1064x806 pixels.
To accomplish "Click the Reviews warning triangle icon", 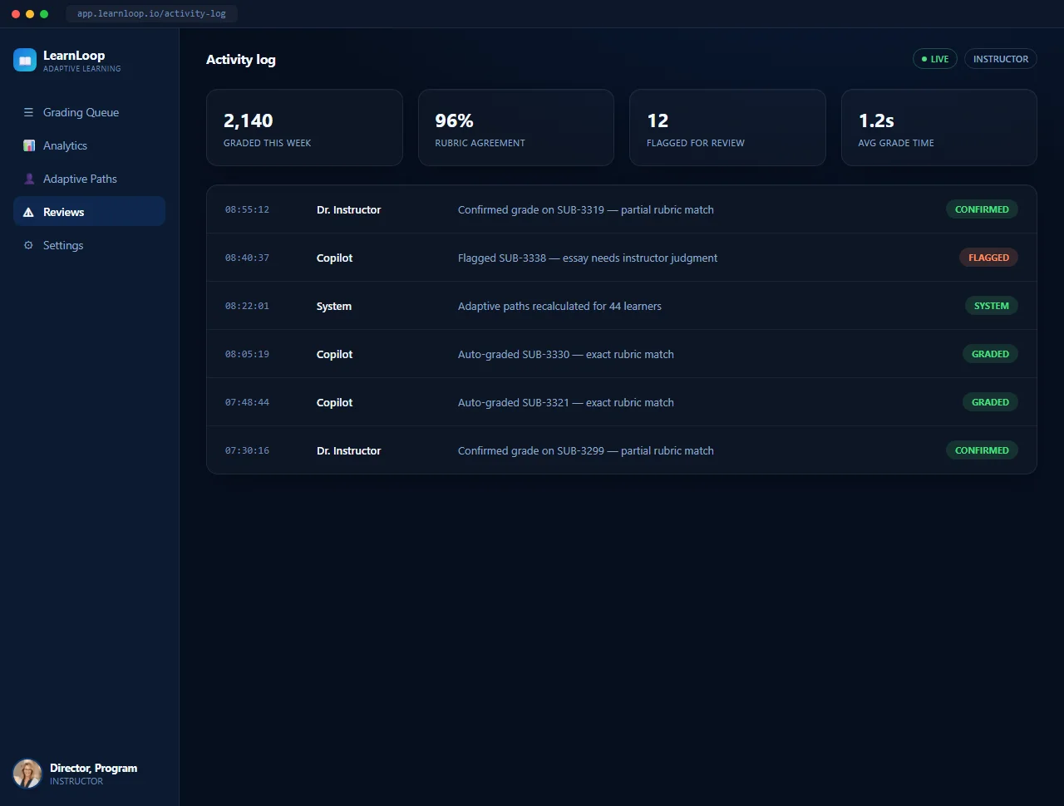I will pos(28,212).
